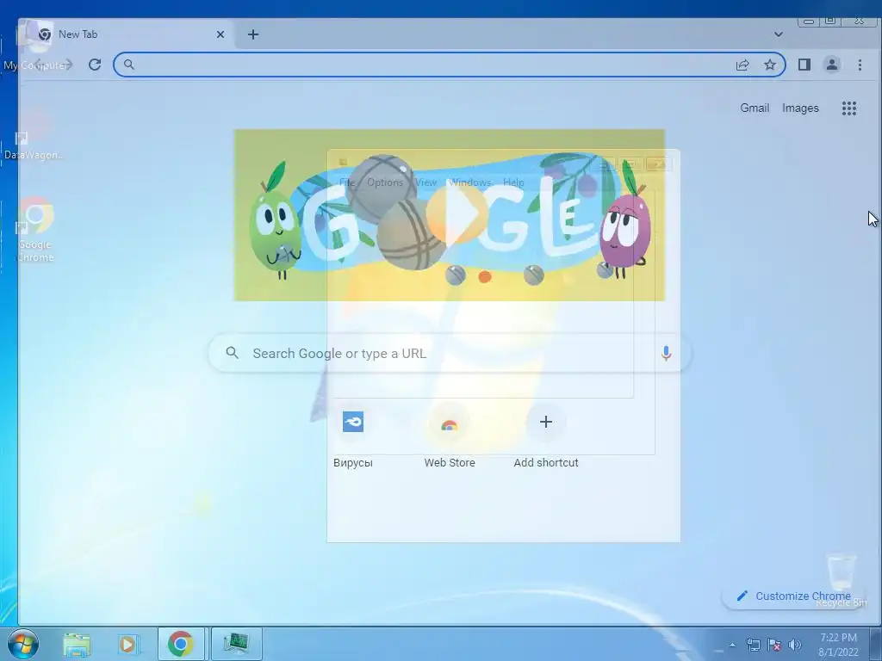Open the network tray icon

click(x=753, y=645)
